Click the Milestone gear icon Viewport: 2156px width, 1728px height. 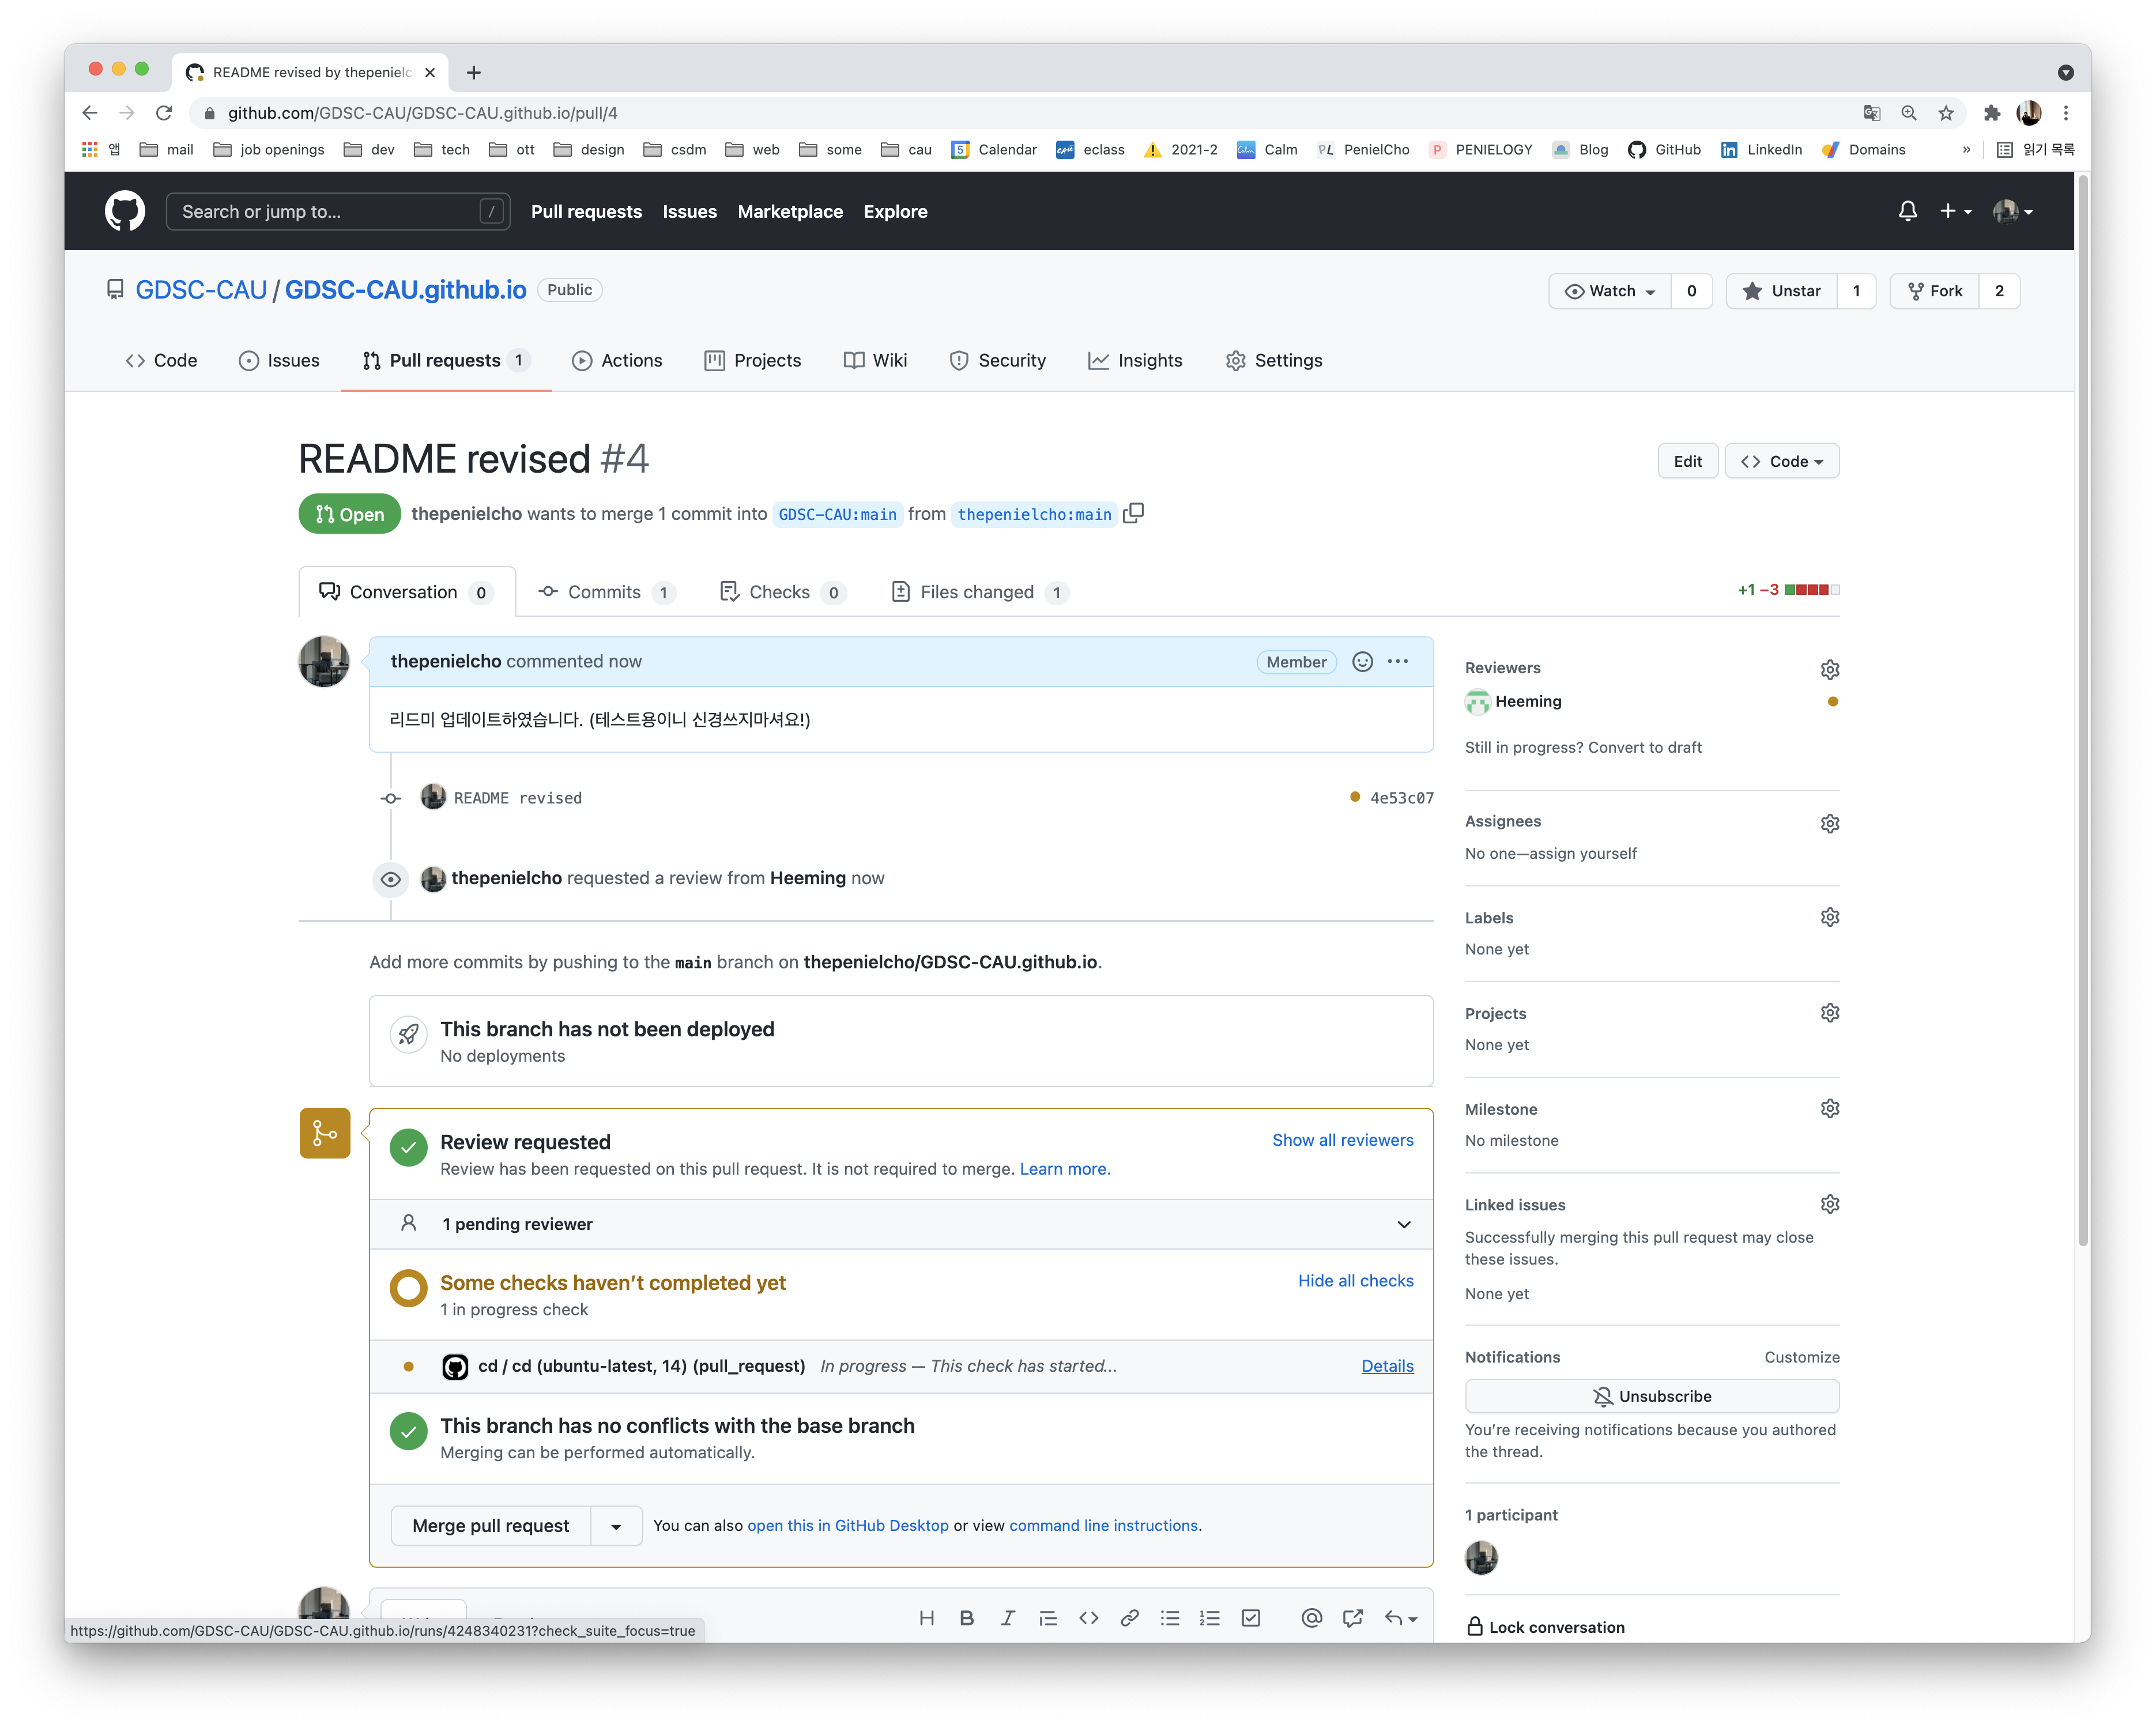1829,1109
